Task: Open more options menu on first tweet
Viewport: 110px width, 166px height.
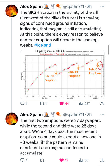Action: coord(102,7)
